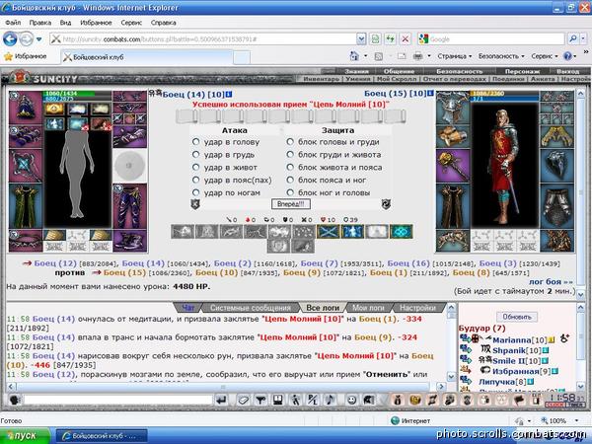Click the helmet icon in chat toolbar
Viewport: 592px width, 444px height.
(369, 400)
